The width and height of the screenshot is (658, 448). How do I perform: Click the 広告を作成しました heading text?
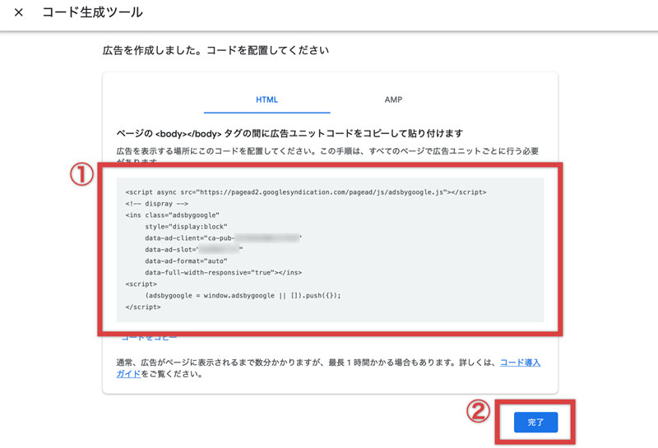[x=215, y=50]
